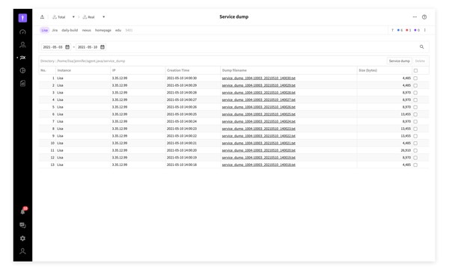This screenshot has height=270, width=449.
Task: Click the end date field 2021-05-10
Action: tap(91, 46)
